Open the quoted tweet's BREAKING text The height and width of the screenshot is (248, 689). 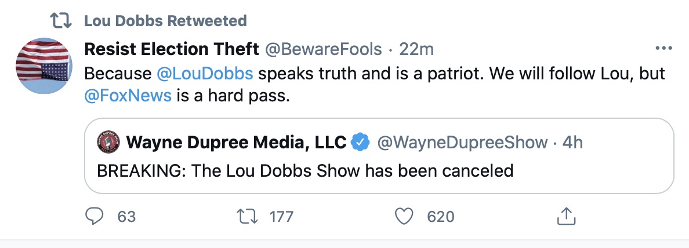[304, 171]
